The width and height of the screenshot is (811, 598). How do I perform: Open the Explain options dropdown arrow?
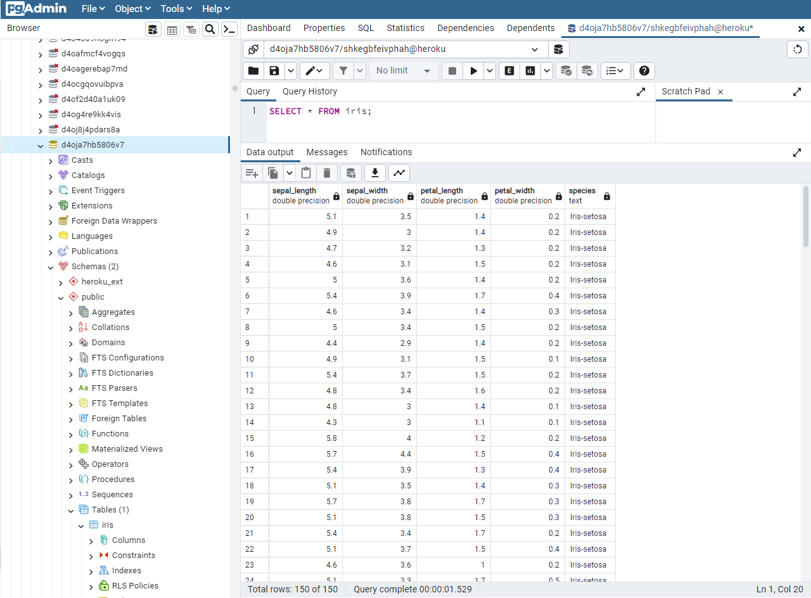[x=546, y=71]
